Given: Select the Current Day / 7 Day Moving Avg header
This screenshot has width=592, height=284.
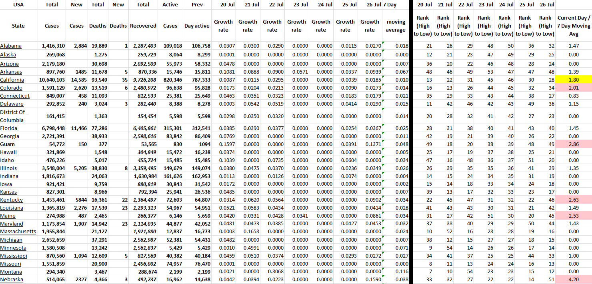Looking at the screenshot, I should (573, 26).
